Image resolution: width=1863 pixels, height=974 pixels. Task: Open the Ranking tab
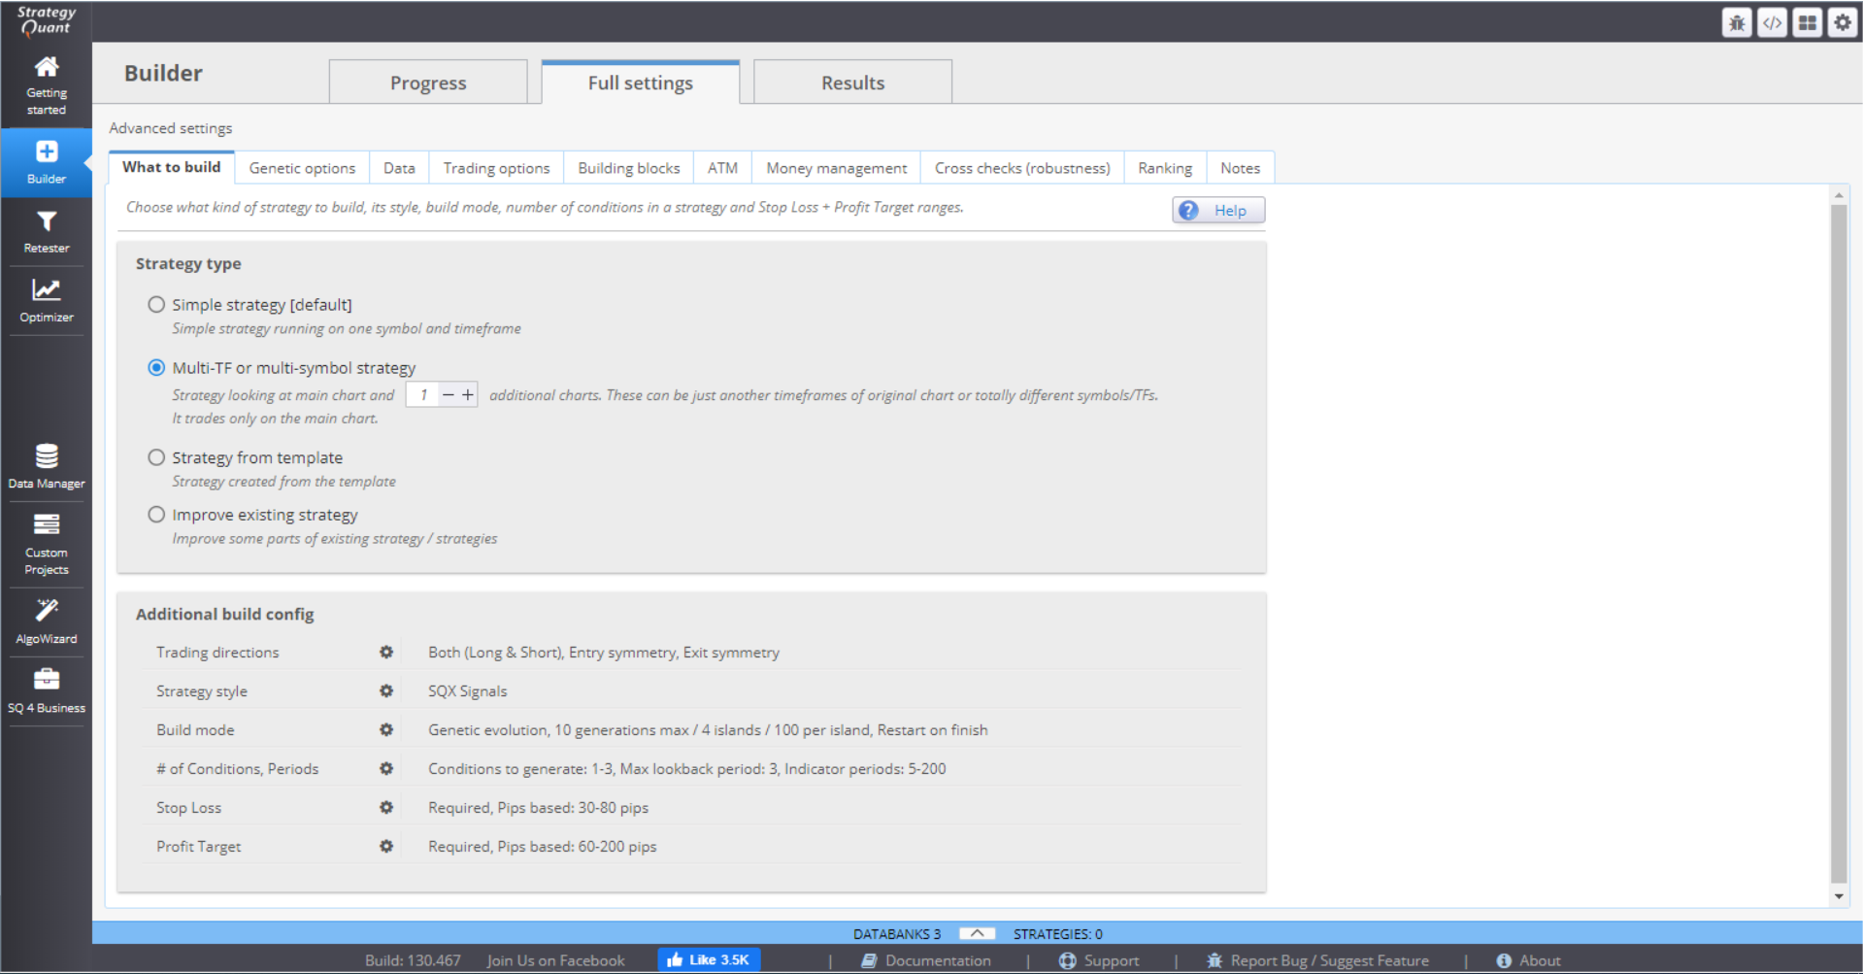point(1165,168)
